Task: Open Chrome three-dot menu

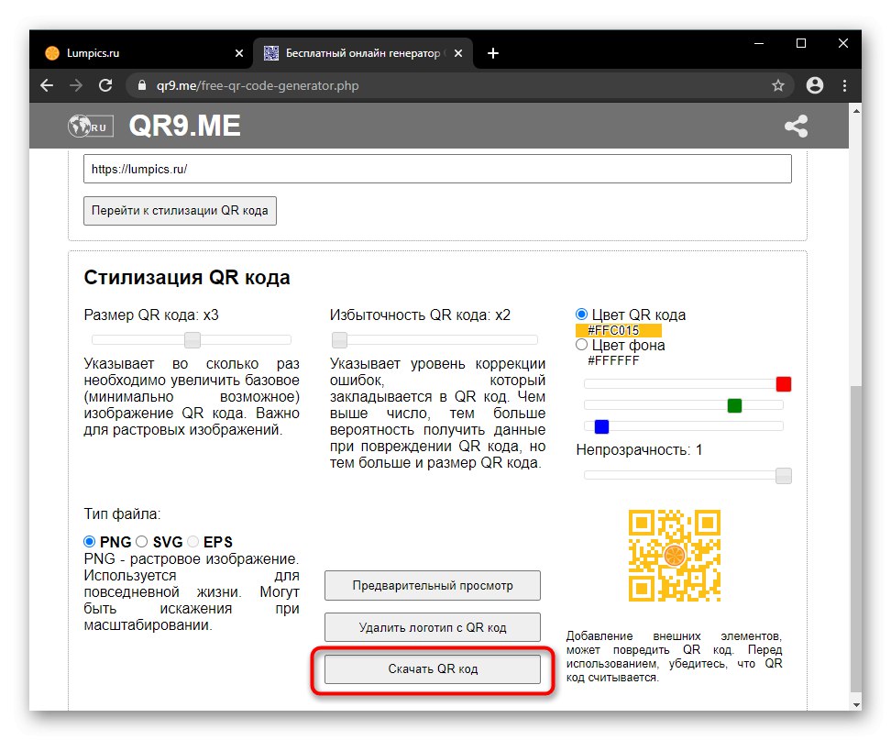Action: (x=845, y=86)
